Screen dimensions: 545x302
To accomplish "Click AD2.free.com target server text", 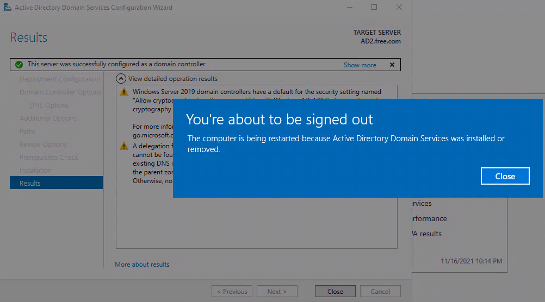I will click(381, 41).
